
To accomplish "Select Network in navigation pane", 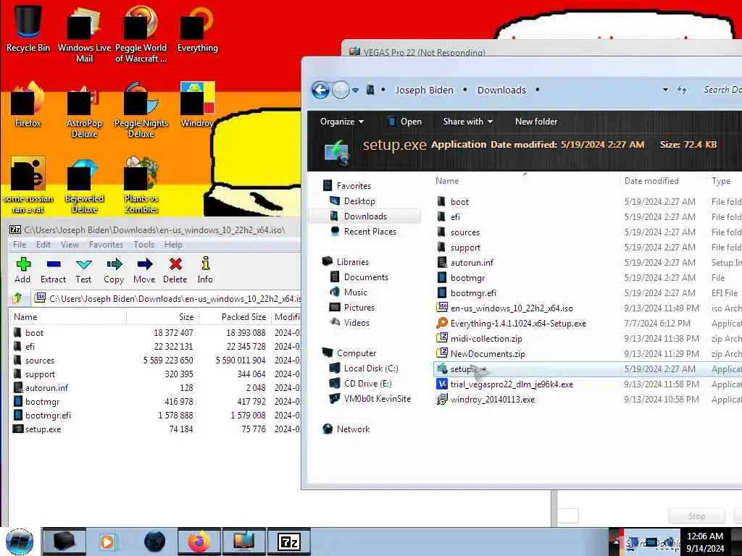I will (353, 429).
